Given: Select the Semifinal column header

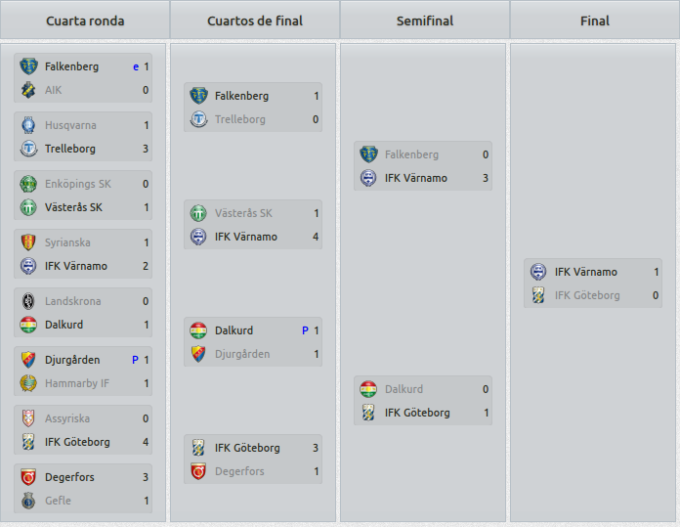Looking at the screenshot, I should coord(425,20).
